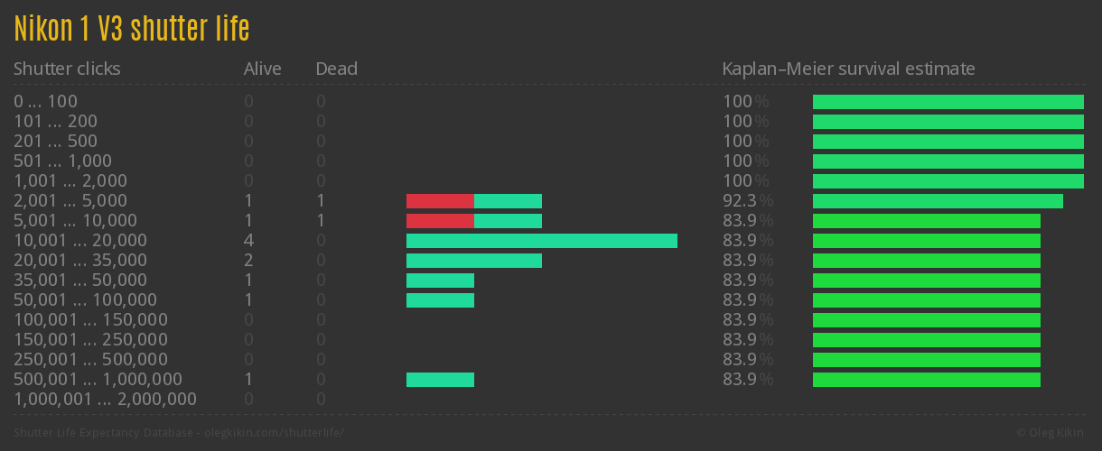This screenshot has height=451, width=1102.
Task: Click the "Nikon 1 V3 shutter life" title
Action: tap(132, 29)
